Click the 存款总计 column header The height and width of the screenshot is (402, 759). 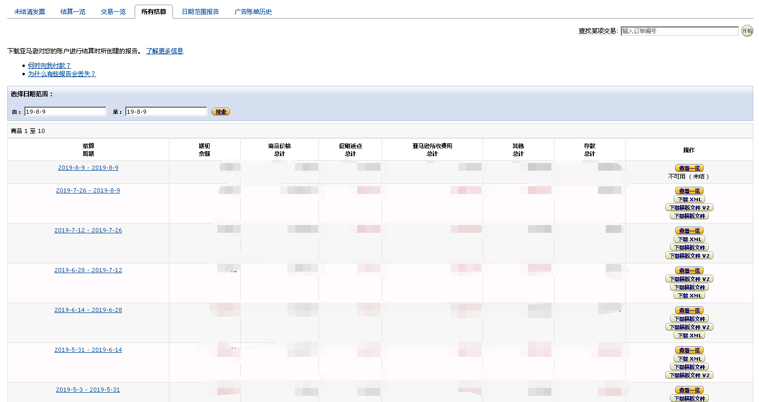590,150
